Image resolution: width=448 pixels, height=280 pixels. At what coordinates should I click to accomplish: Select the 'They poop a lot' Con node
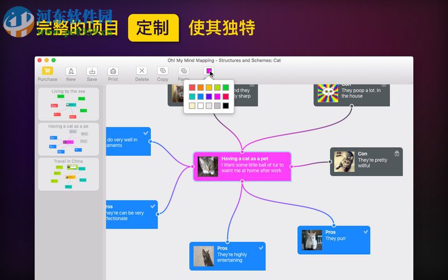352,95
